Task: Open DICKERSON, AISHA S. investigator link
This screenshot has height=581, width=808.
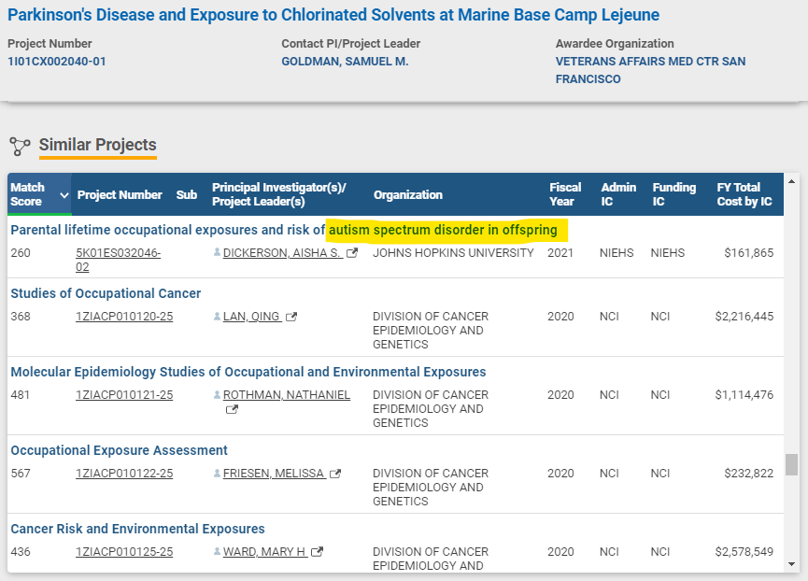Action: [x=282, y=253]
